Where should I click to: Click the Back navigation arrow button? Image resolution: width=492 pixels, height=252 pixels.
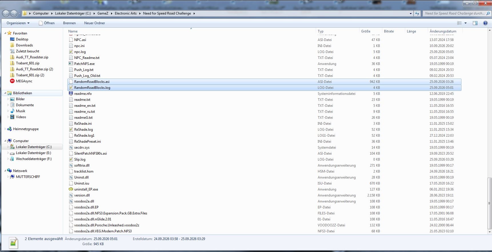coord(6,13)
